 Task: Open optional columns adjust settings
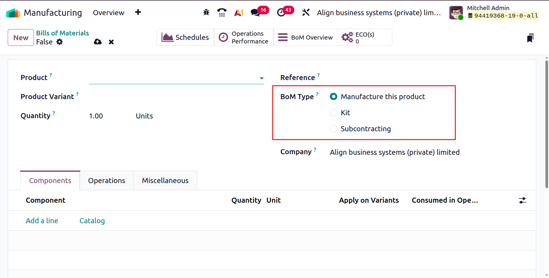tap(522, 201)
